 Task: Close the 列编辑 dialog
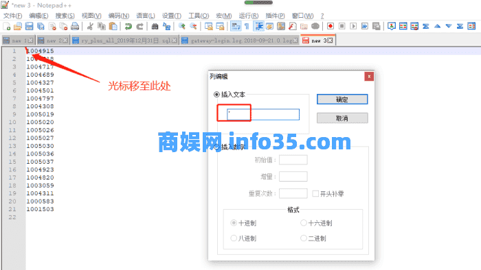369,77
